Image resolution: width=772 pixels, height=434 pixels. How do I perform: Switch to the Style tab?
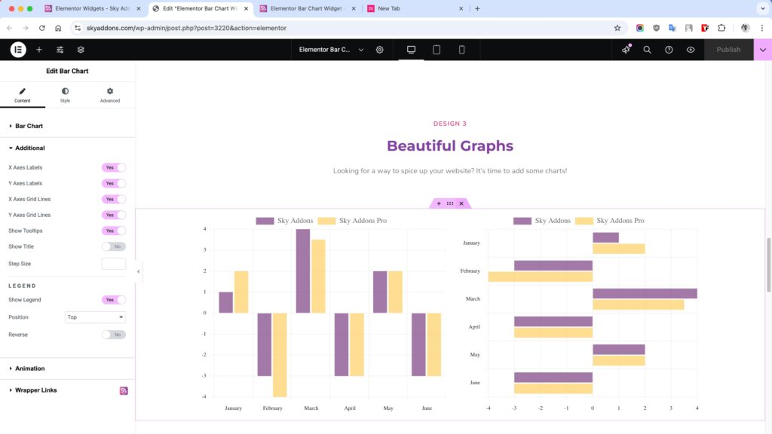tap(65, 95)
